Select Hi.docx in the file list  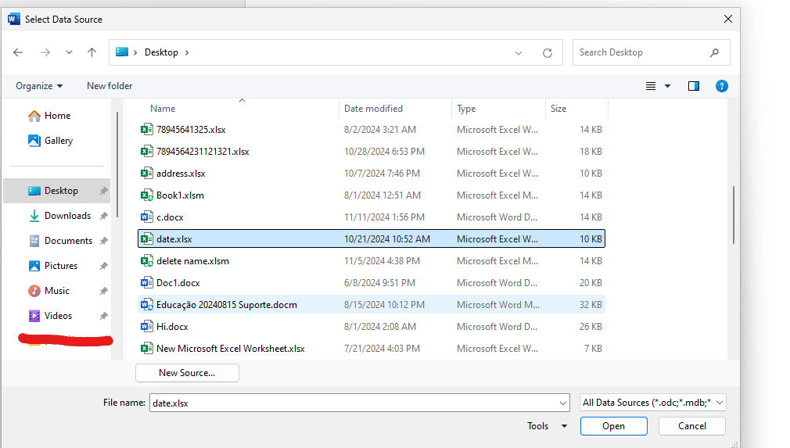coord(372,327)
